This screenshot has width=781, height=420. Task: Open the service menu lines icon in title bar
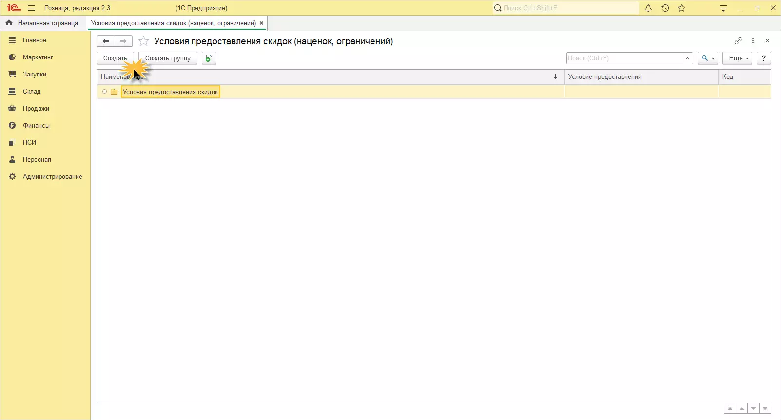[x=723, y=8]
